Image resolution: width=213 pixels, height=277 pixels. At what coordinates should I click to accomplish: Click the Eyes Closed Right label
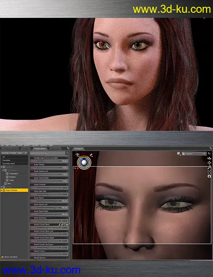click(41, 178)
